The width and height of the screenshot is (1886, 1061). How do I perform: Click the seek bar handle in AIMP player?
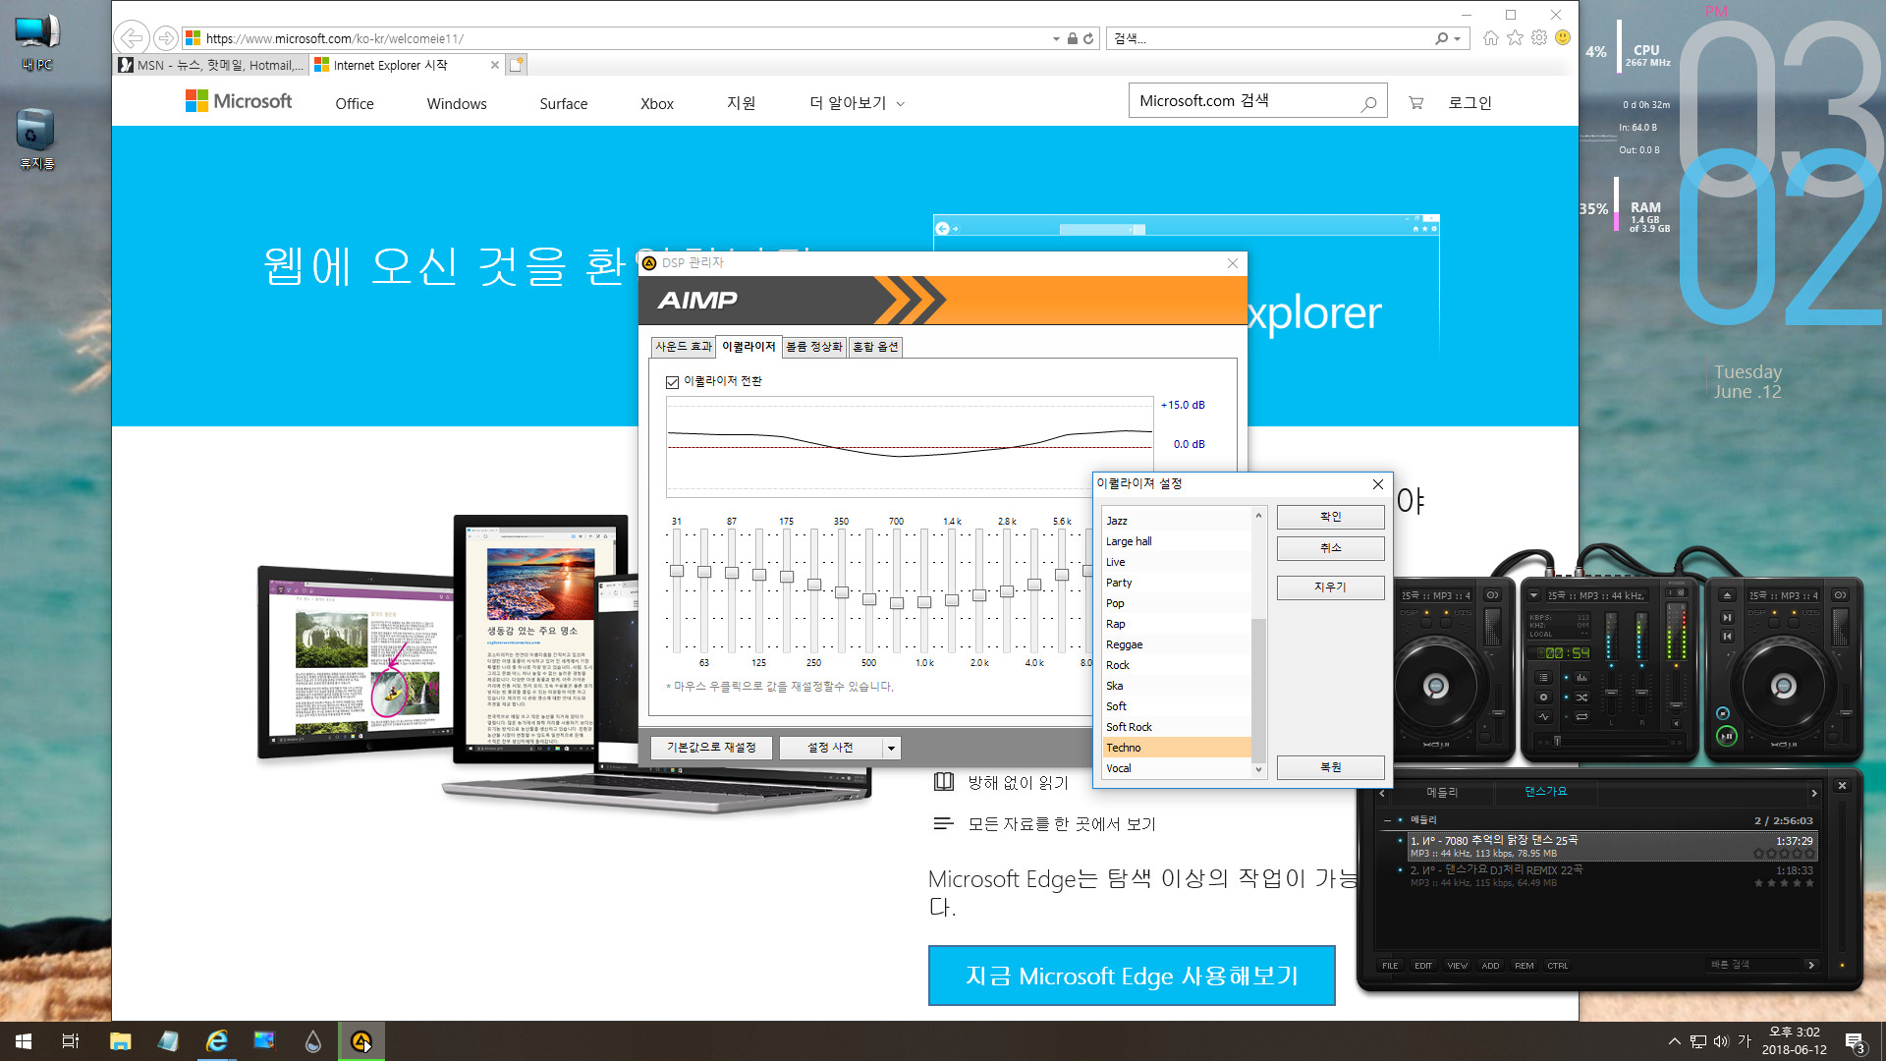click(1557, 742)
